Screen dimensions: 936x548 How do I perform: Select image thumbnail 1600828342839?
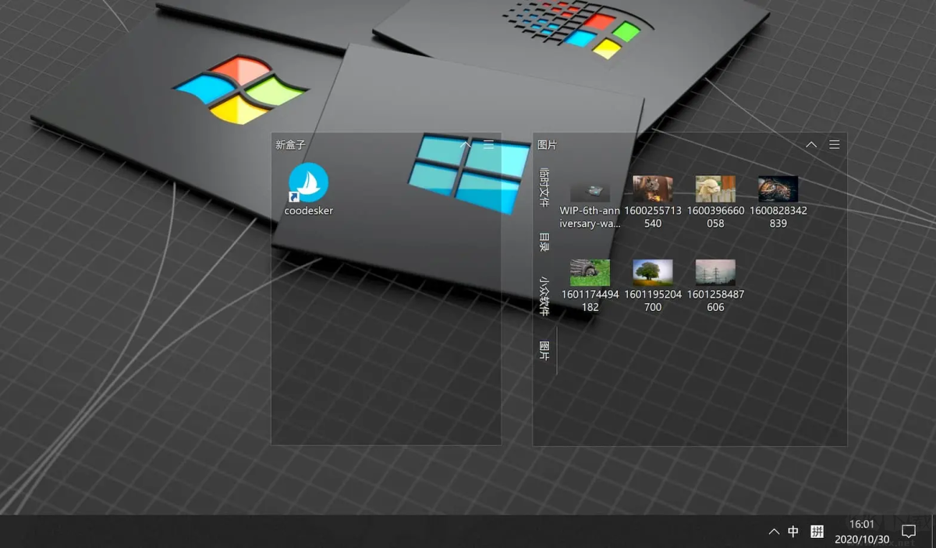[778, 189]
